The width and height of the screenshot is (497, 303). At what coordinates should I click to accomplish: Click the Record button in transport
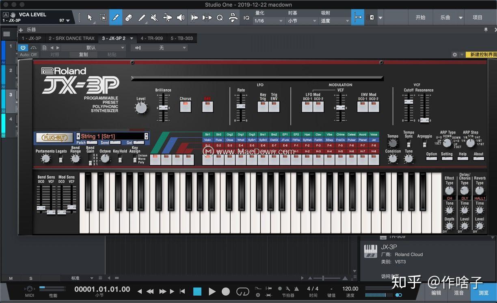(226, 291)
